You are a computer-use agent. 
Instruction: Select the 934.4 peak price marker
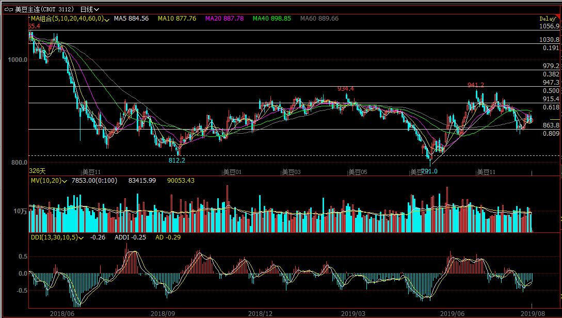pos(345,89)
